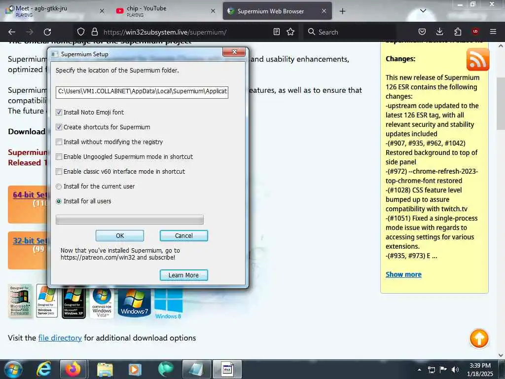505x379 pixels.
Task: Click the forward navigation arrow
Action: [30, 32]
